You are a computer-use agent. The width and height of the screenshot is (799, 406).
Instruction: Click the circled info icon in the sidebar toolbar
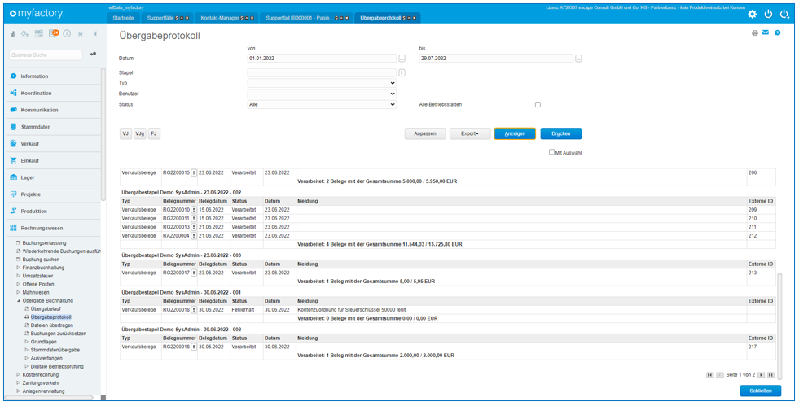pyautogui.click(x=67, y=33)
